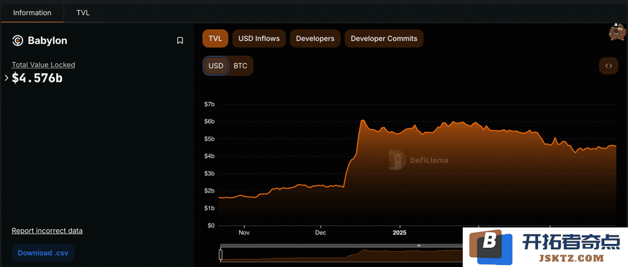Screen dimensions: 628x267
Task: Click the chart range navigator bar
Action: [x=341, y=254]
